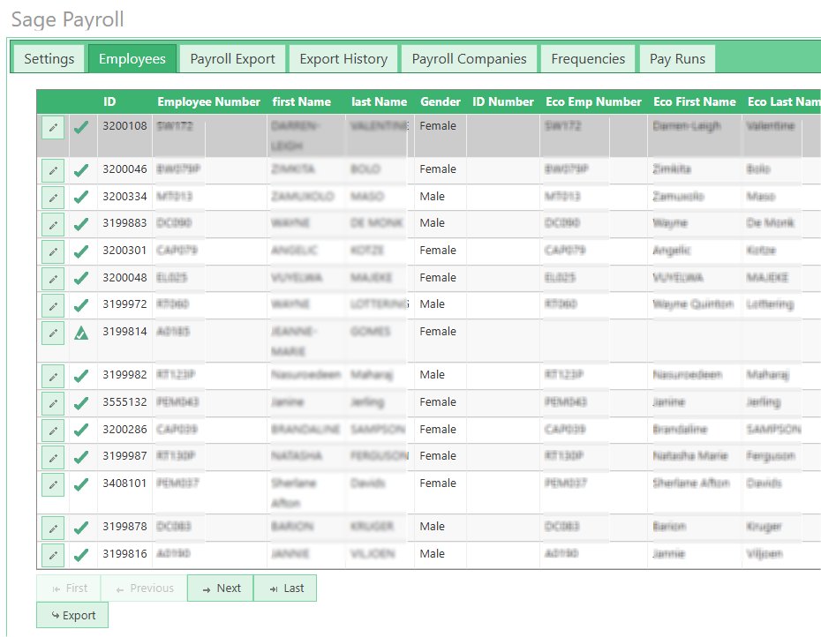The image size is (821, 637).
Task: Open the Settings tab
Action: click(x=49, y=58)
